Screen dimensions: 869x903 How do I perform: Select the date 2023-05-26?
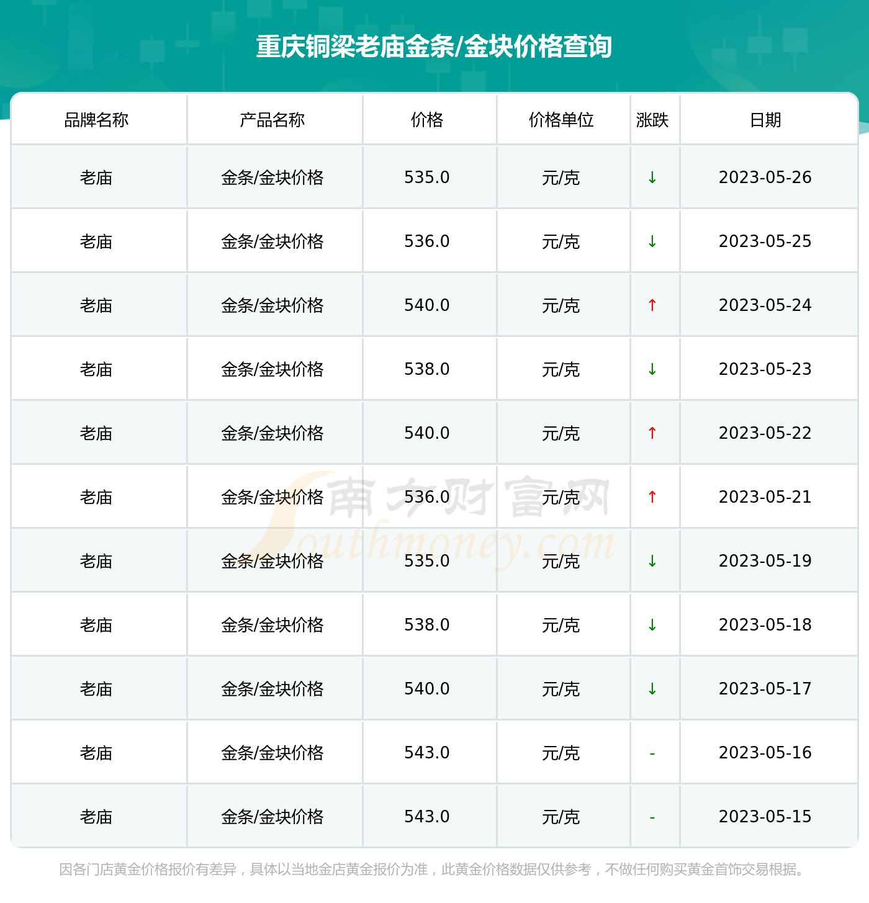pyautogui.click(x=765, y=177)
